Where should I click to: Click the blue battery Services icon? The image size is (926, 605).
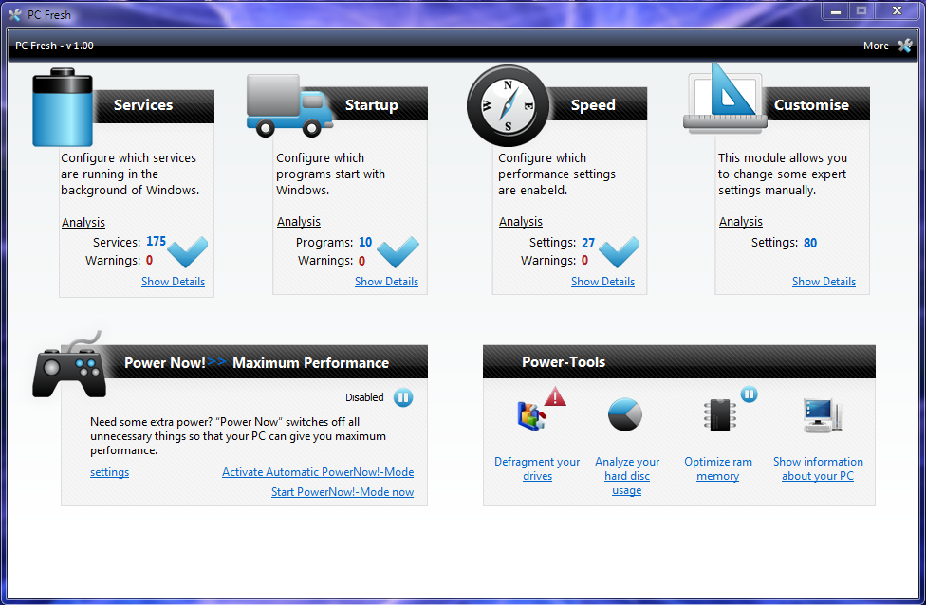(63, 107)
